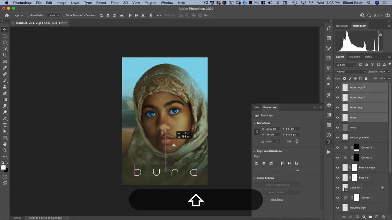Hide the Color Fill 1 layer
Viewport: 392px width, 220px height.
coord(338,187)
